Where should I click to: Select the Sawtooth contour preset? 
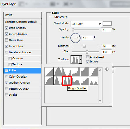93,81
